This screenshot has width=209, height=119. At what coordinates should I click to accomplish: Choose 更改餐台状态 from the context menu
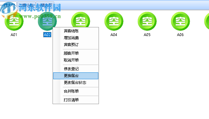tap(76, 83)
